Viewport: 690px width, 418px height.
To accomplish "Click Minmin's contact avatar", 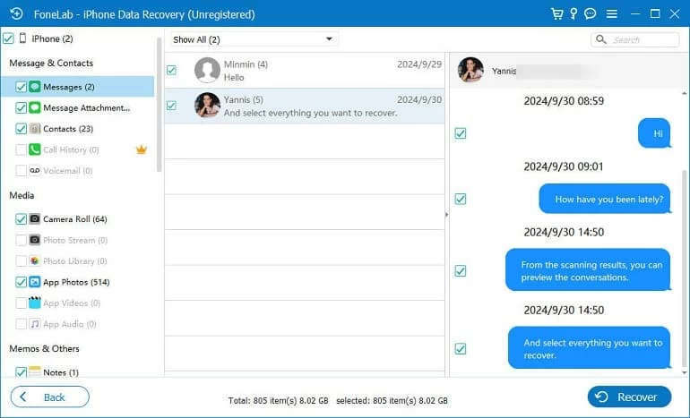I will click(207, 70).
